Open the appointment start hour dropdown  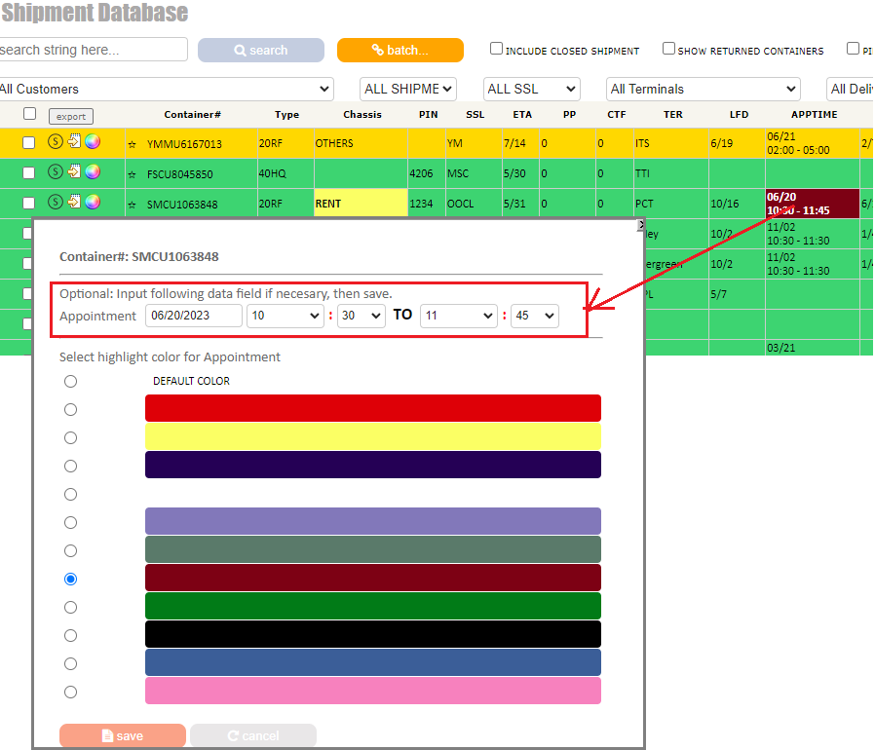(x=285, y=316)
